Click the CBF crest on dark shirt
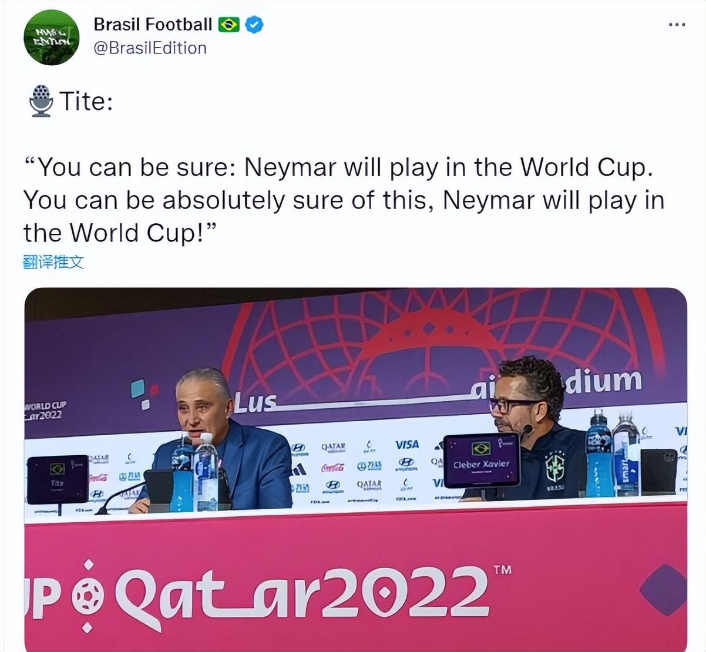Screen dimensions: 706x652 point(554,468)
